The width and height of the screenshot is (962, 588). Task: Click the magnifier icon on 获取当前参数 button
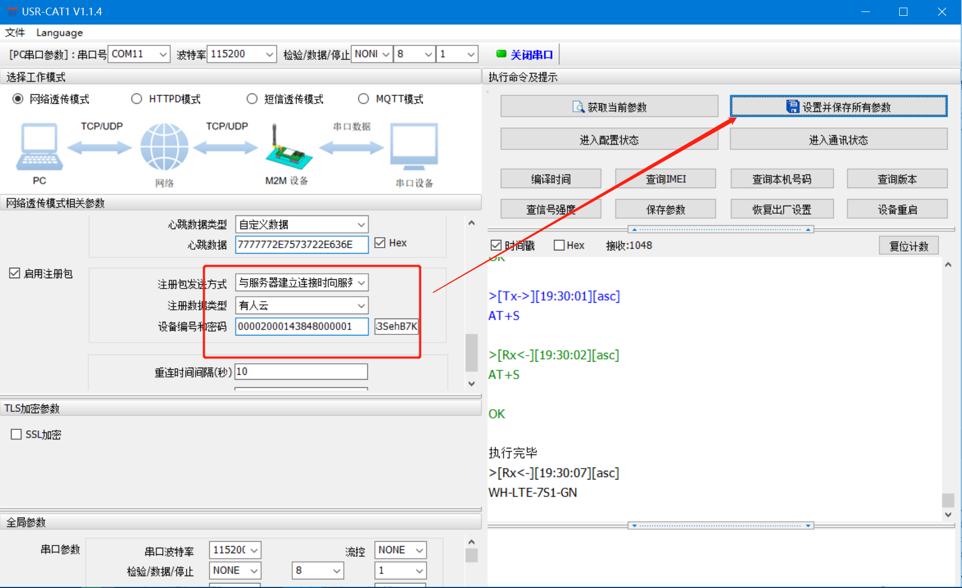(x=578, y=107)
